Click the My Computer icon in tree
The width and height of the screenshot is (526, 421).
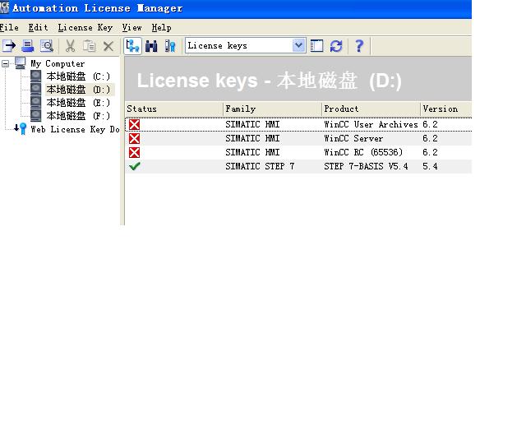coord(20,62)
